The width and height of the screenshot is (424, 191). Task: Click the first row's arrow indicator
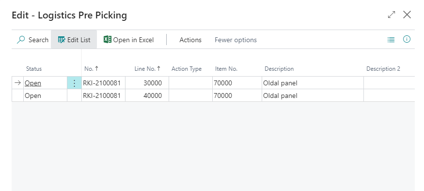pyautogui.click(x=17, y=83)
